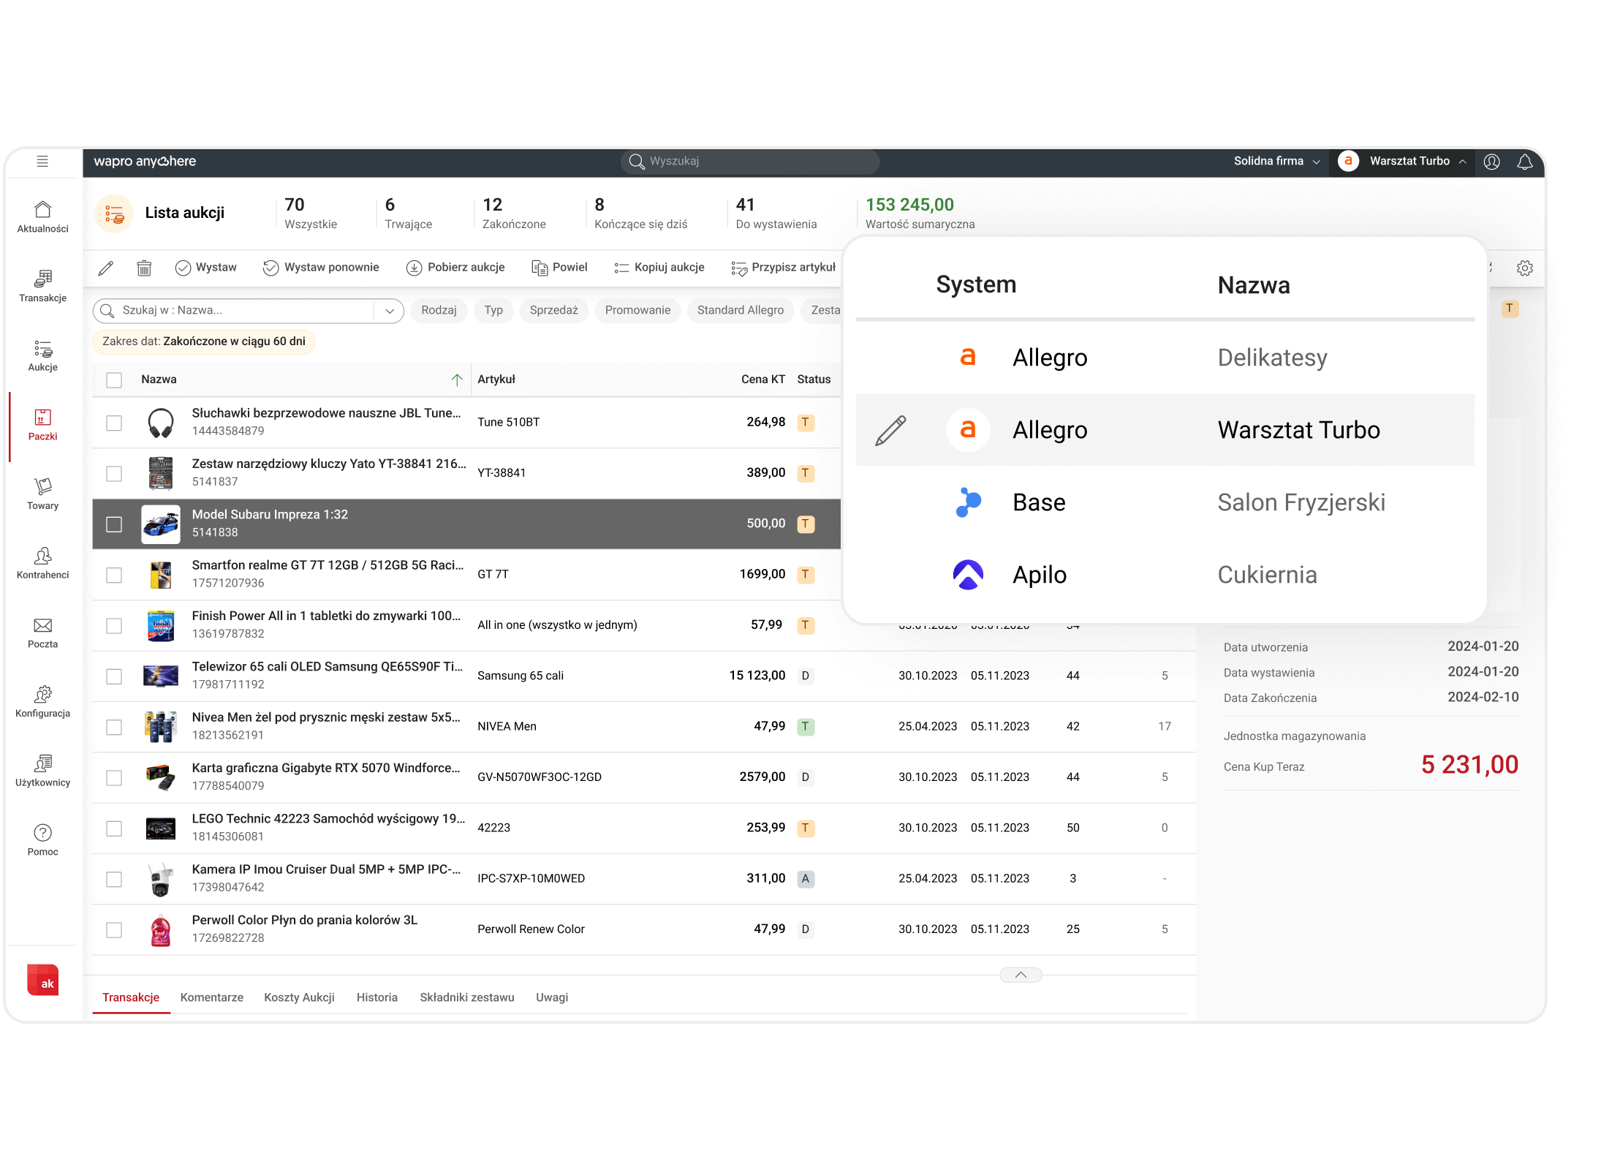The height and width of the screenshot is (1170, 1620).
Task: Select checkbox for Telewizor 65 cali OLED row
Action: pos(114,676)
